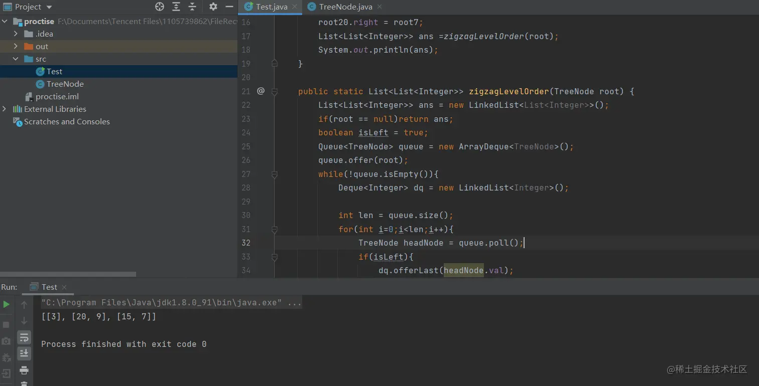This screenshot has width=759, height=386.
Task: Click System.out.println(ans) line
Action: 378,50
